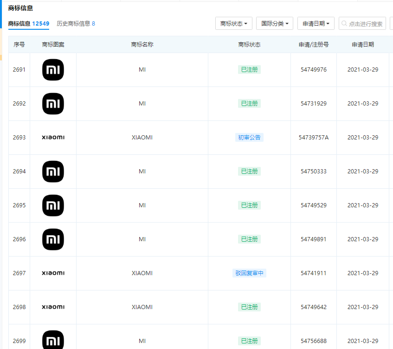Click trademark name MI in row 2694
Image resolution: width=393 pixels, height=349 pixels.
tap(142, 171)
